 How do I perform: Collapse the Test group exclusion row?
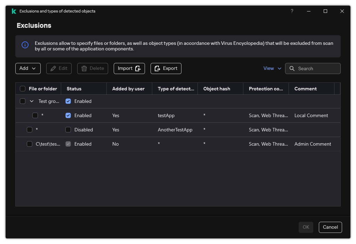[x=32, y=101]
